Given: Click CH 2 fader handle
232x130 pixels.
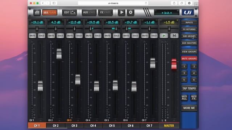Looking at the screenshot, I should click(x=59, y=54).
